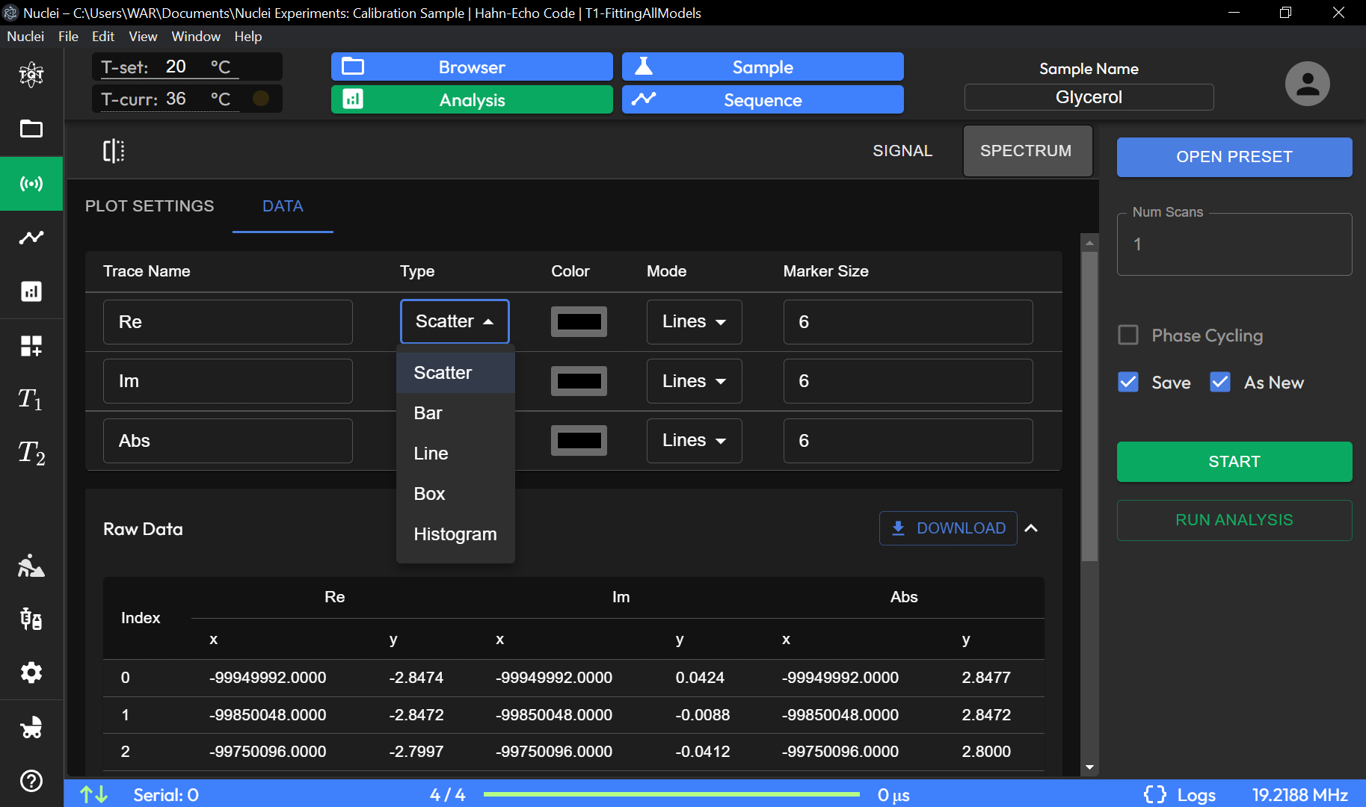
Task: Open the settings gear sidebar icon
Action: pos(31,672)
